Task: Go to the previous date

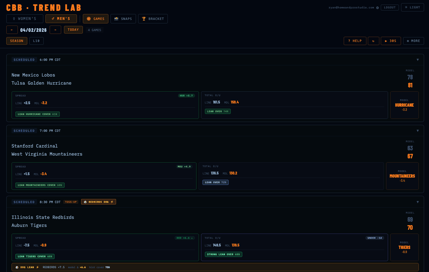Action: click(x=12, y=30)
